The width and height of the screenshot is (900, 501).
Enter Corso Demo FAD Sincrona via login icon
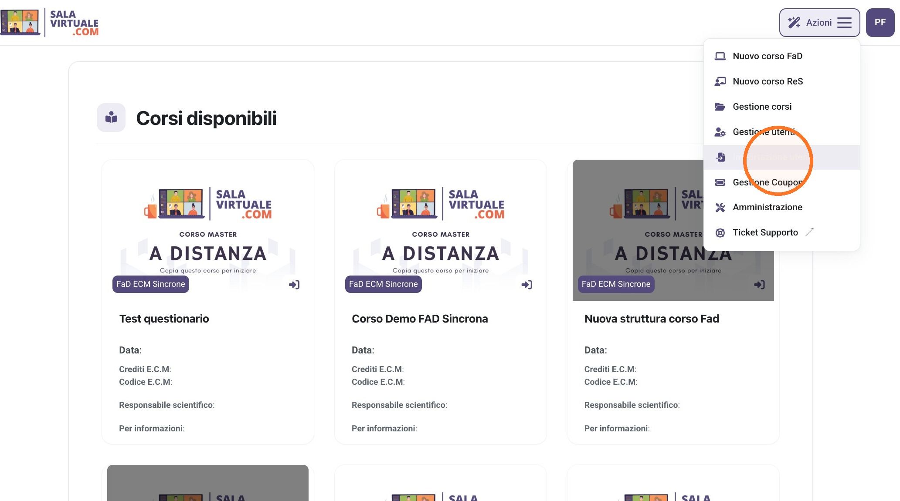[x=527, y=285]
